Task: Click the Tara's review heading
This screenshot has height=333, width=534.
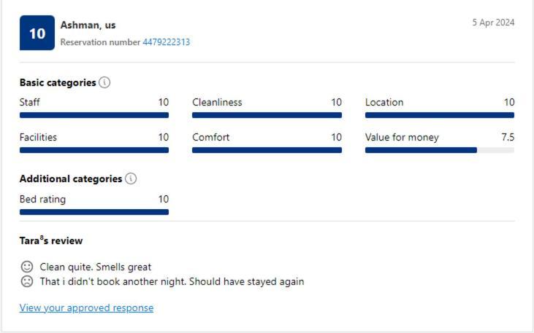Action: pyautogui.click(x=51, y=240)
